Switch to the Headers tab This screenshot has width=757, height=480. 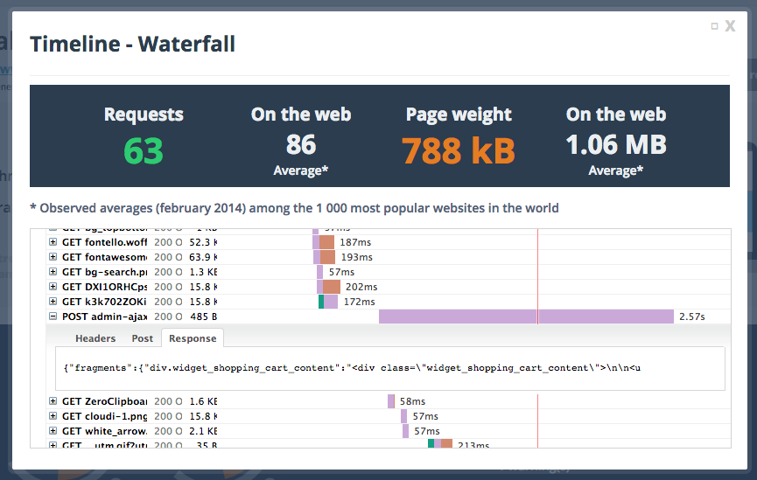[x=95, y=338]
